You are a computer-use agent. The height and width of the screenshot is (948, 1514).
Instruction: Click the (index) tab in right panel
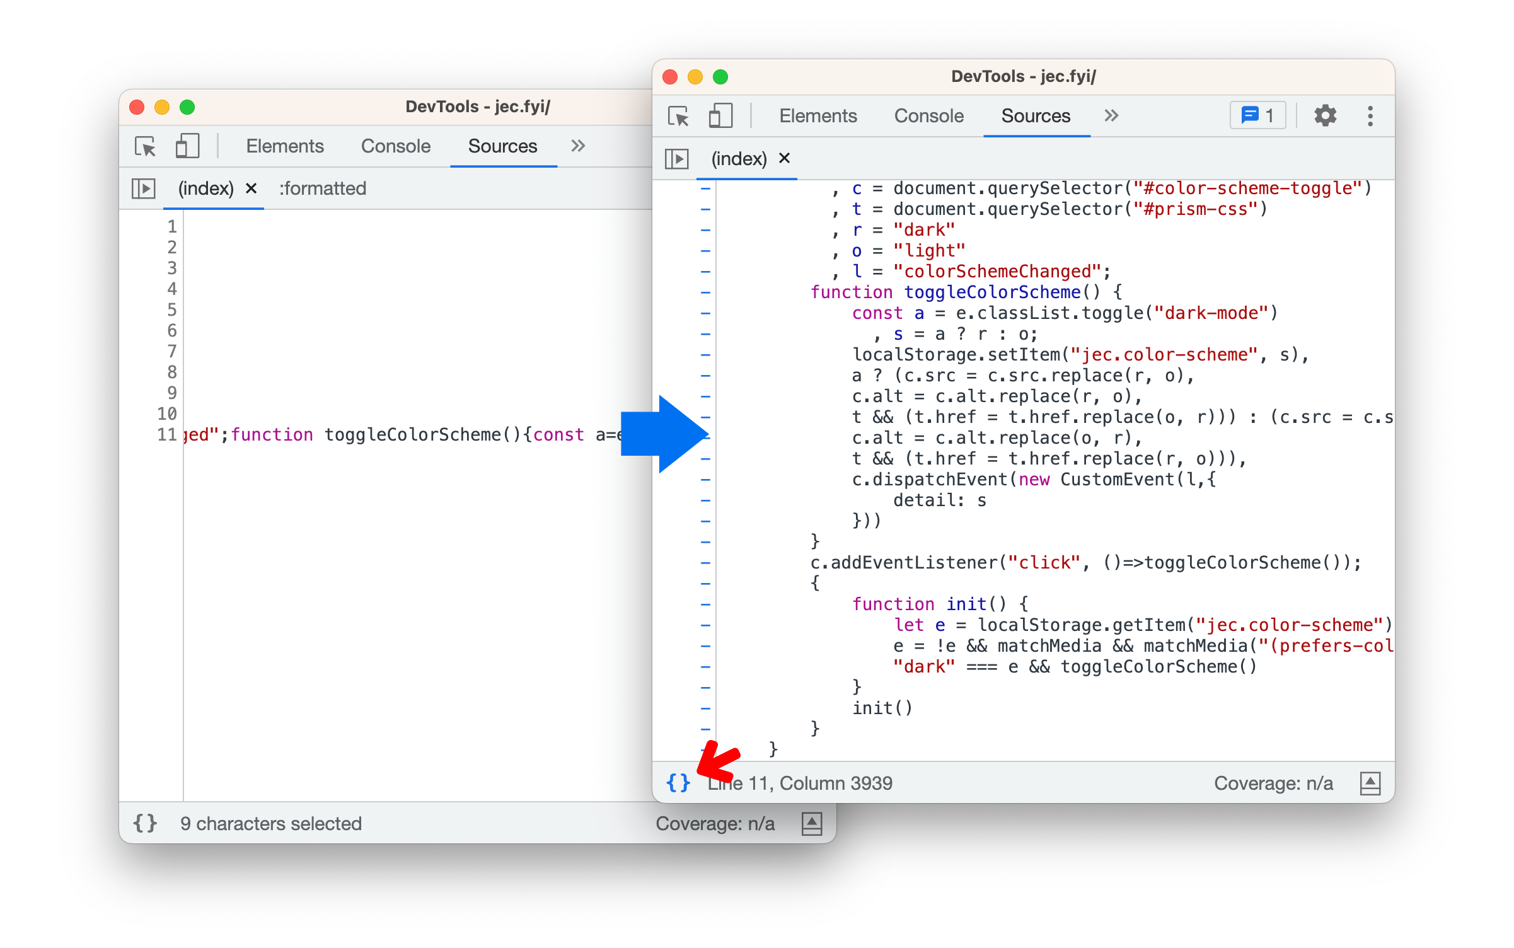point(740,156)
